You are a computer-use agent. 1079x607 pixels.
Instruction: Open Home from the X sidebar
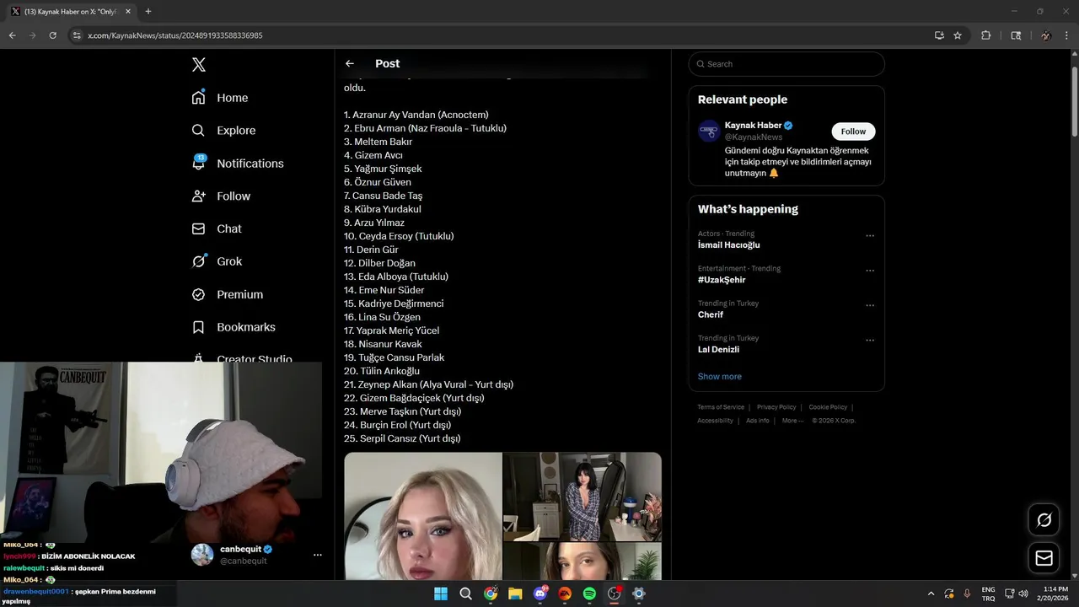(x=220, y=98)
